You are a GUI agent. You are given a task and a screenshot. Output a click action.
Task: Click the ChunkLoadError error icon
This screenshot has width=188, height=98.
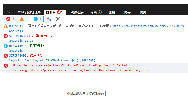pos(6,66)
